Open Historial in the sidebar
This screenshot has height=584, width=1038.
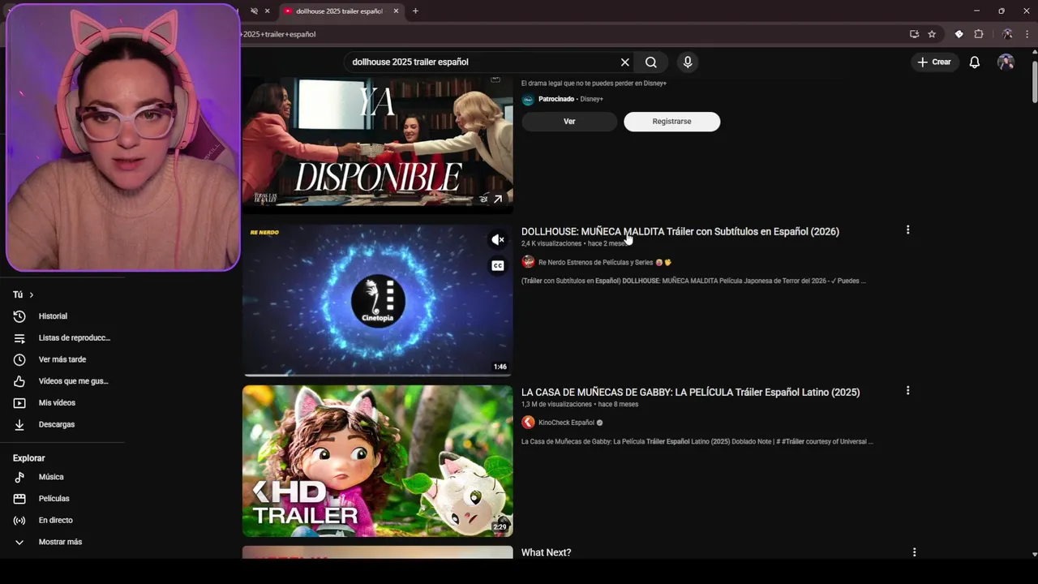click(x=62, y=316)
